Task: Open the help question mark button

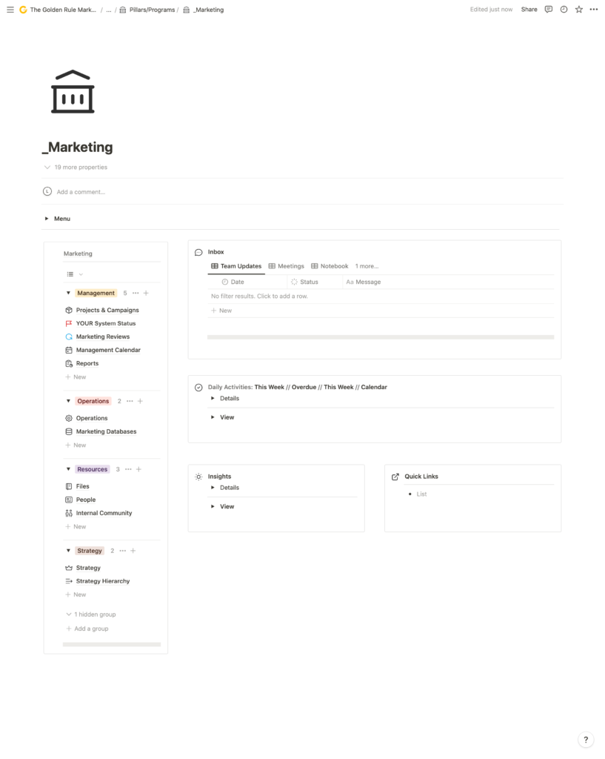Action: 585,740
